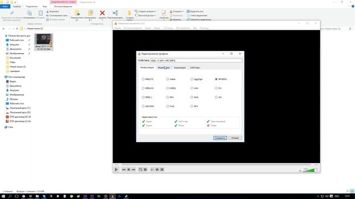Show the VLC playlist icon
Screen dimensions: 355x199
coord(152,170)
